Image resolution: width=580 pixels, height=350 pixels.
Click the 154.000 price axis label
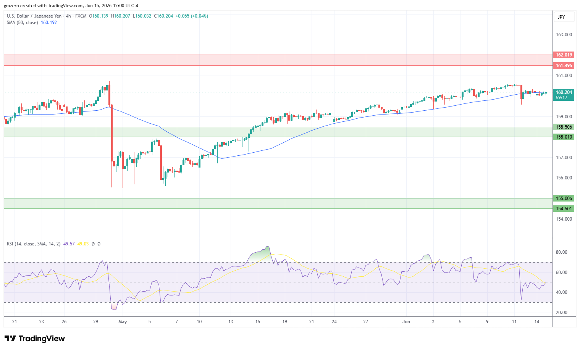pos(564,219)
